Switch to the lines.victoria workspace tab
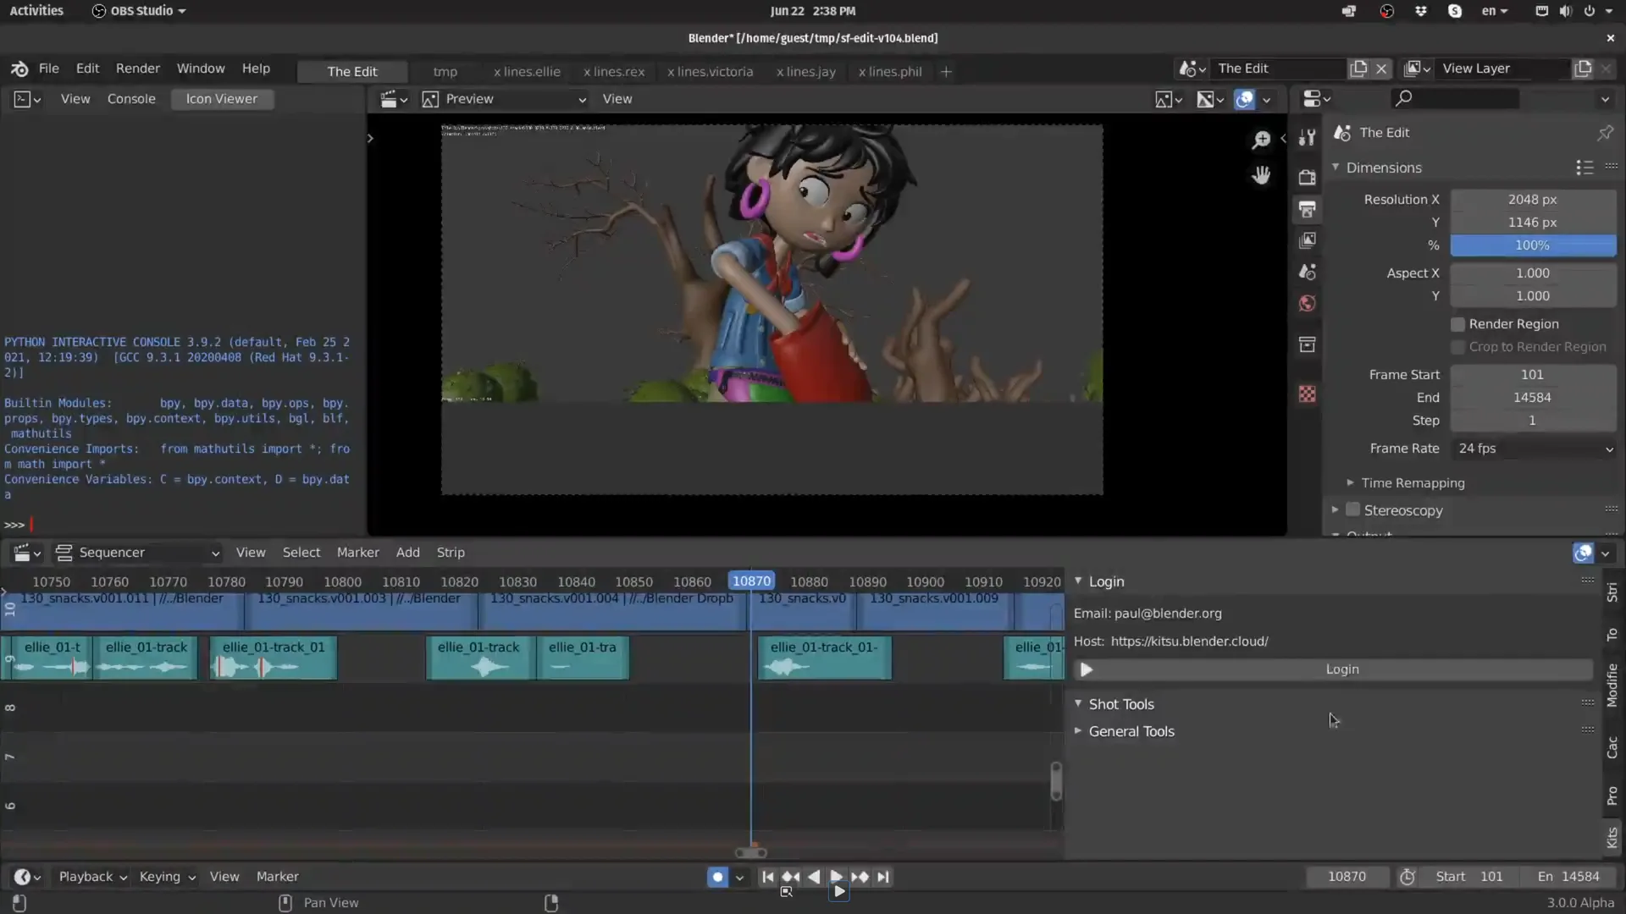Viewport: 1626px width, 914px height. (710, 72)
